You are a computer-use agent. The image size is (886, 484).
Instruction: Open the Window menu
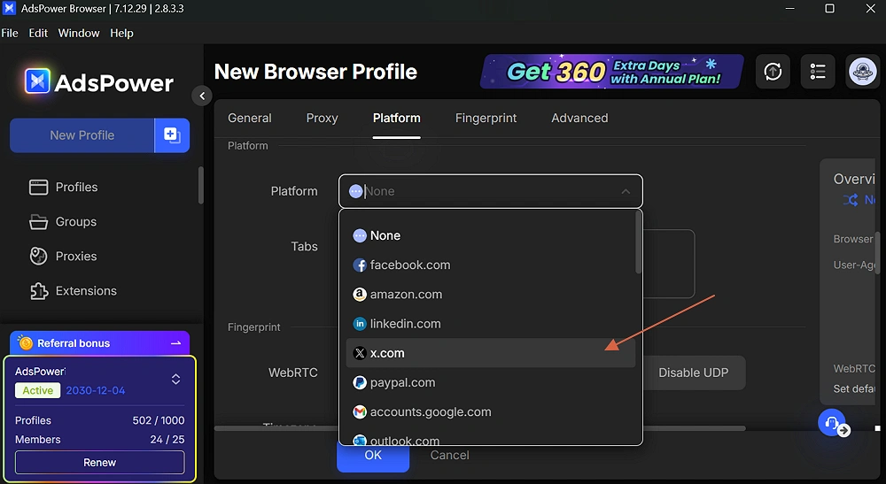click(79, 33)
